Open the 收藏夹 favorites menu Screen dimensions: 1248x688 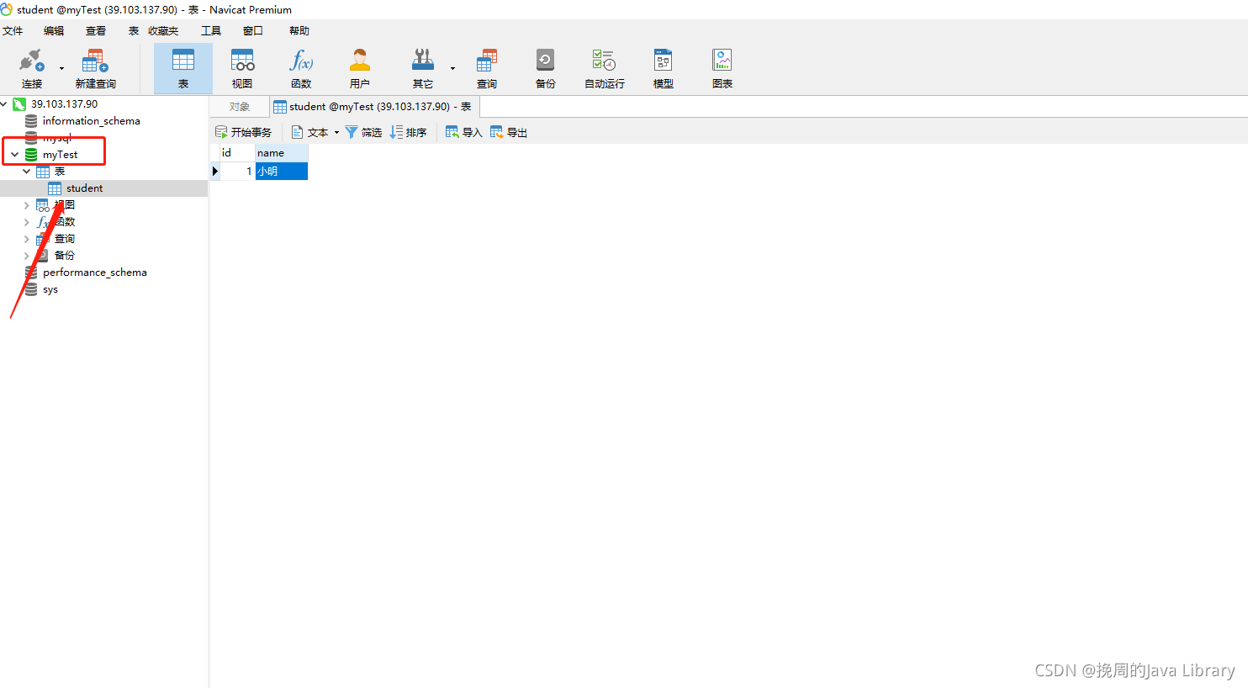tap(163, 31)
